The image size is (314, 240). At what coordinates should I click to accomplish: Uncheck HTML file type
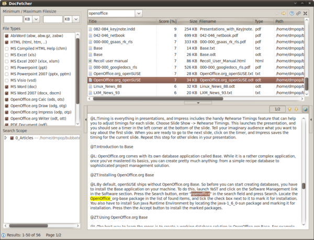[7, 42]
